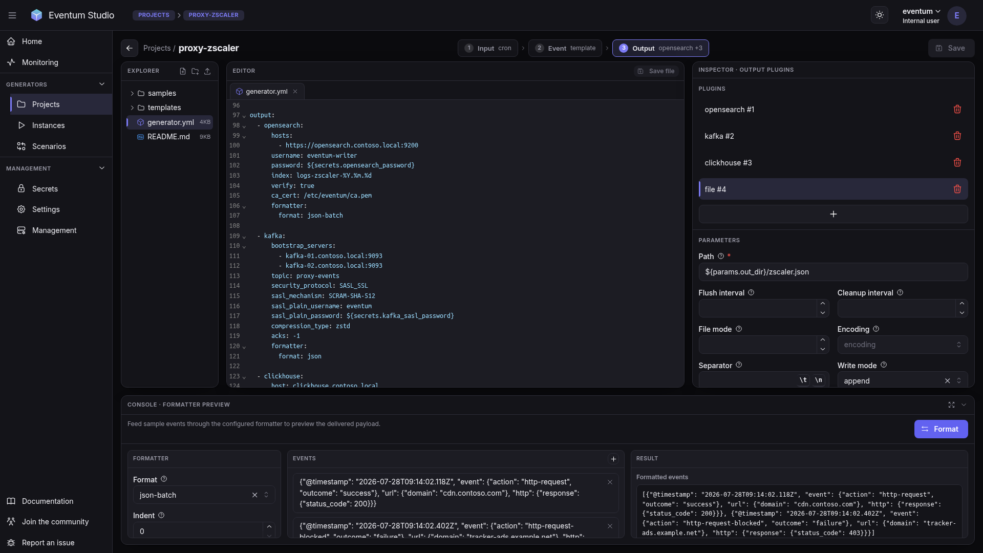Clear the append write mode
Image resolution: width=983 pixels, height=553 pixels.
tap(947, 381)
